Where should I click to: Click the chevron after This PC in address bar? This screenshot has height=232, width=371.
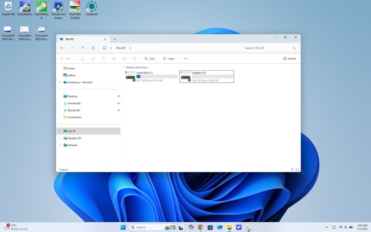[130, 48]
